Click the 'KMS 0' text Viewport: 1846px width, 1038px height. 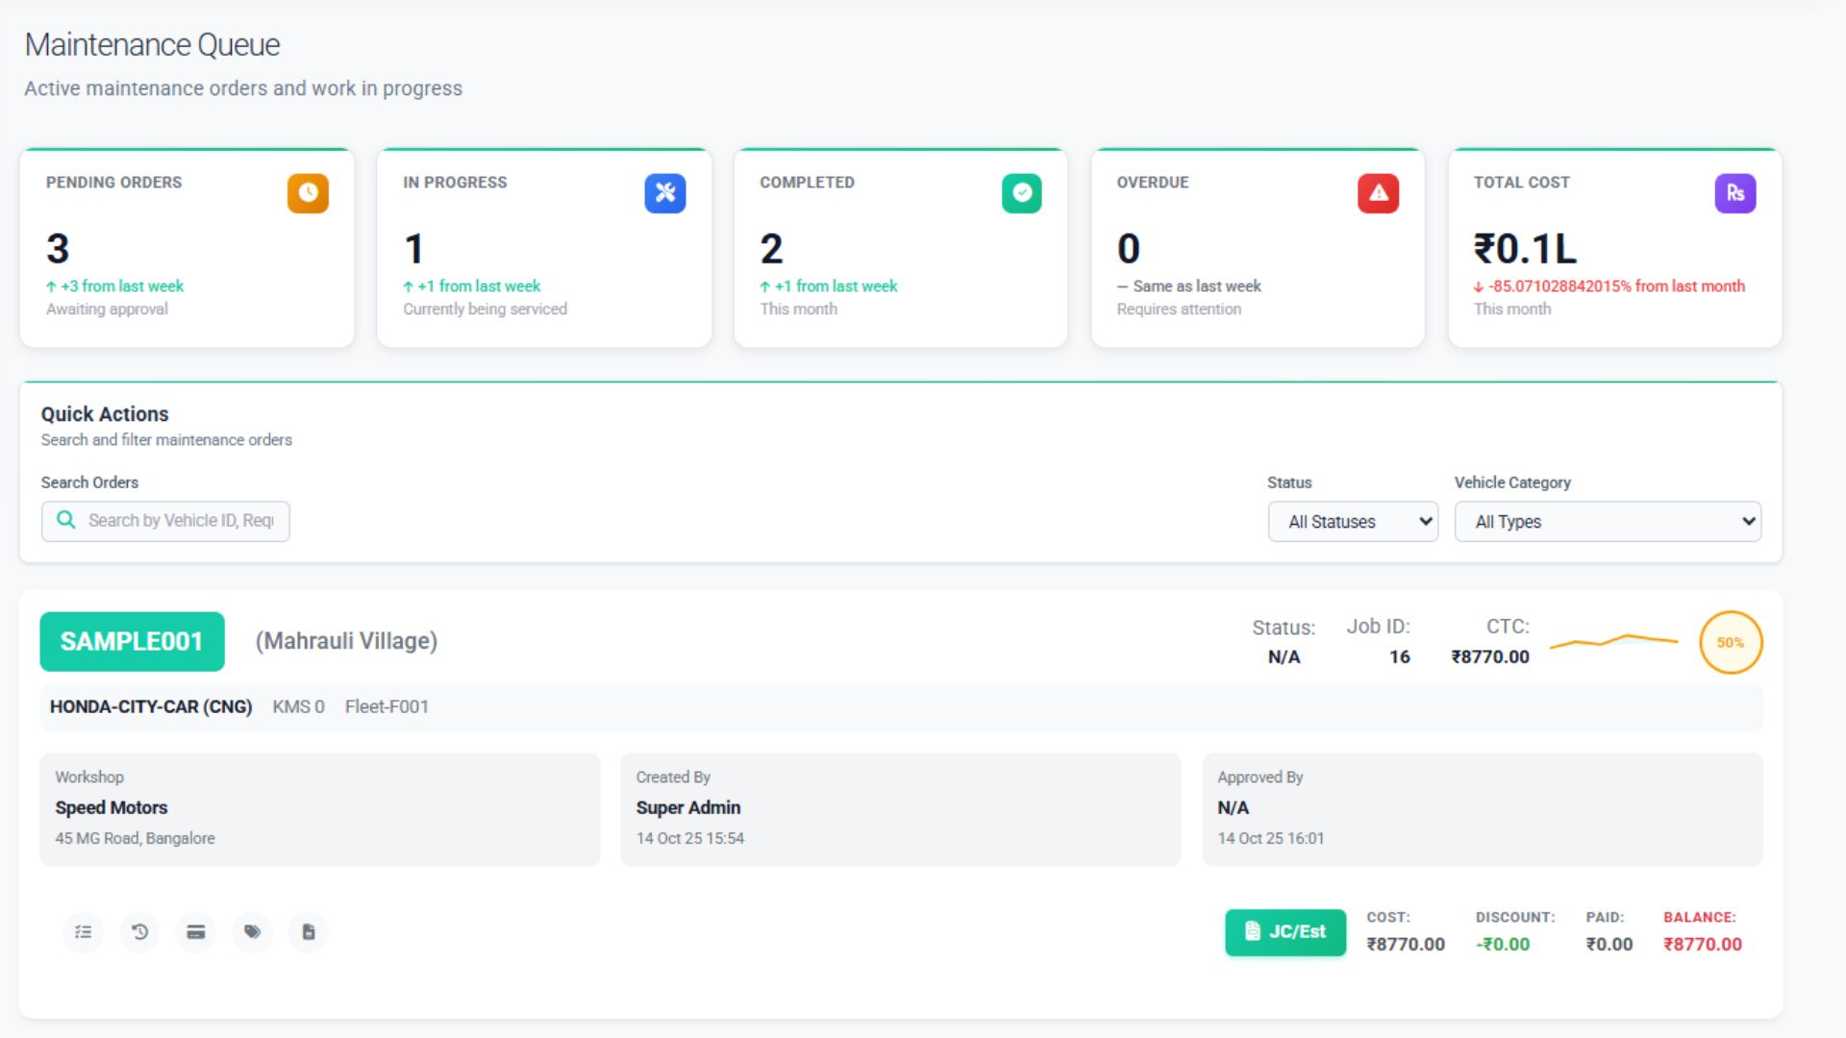click(x=298, y=706)
